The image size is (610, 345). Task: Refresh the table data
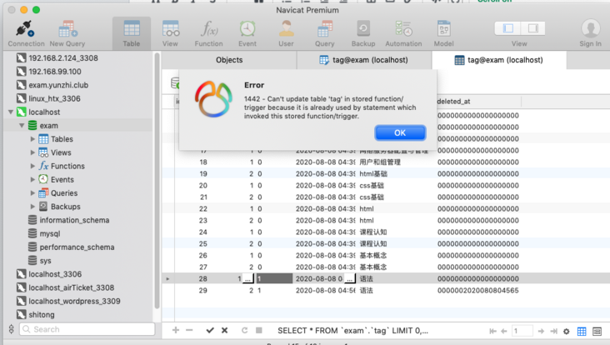click(x=245, y=330)
